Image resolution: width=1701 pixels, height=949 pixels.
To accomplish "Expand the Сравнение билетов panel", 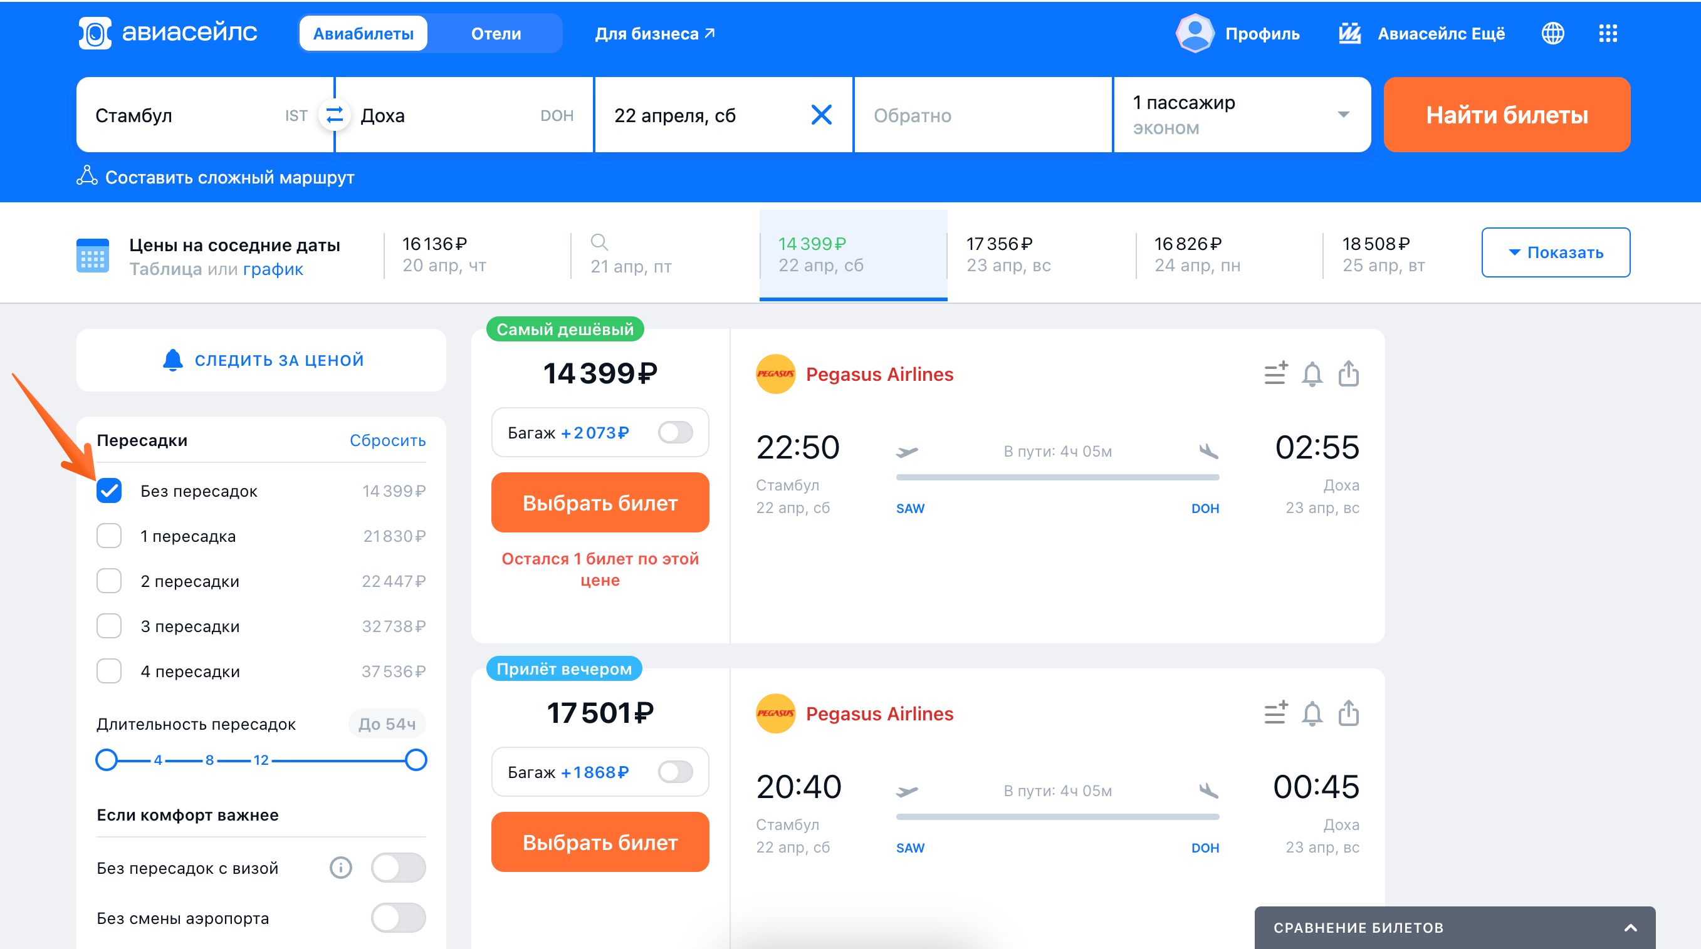I will click(1455, 927).
